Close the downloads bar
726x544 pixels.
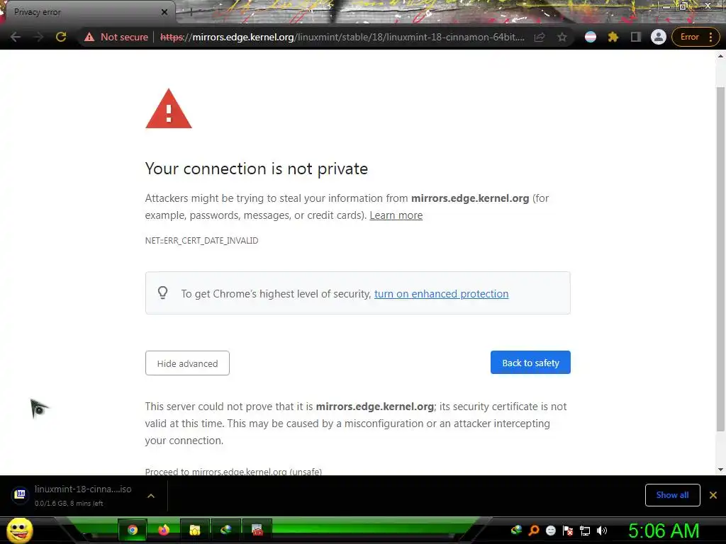[713, 495]
